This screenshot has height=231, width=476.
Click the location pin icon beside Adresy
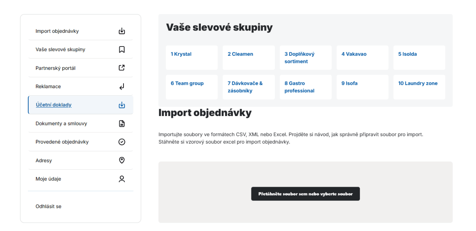point(122,160)
